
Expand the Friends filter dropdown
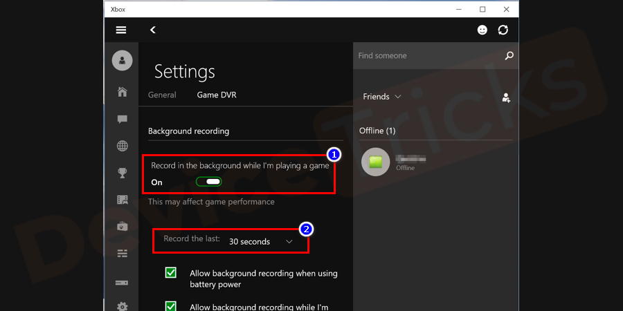[x=382, y=97]
